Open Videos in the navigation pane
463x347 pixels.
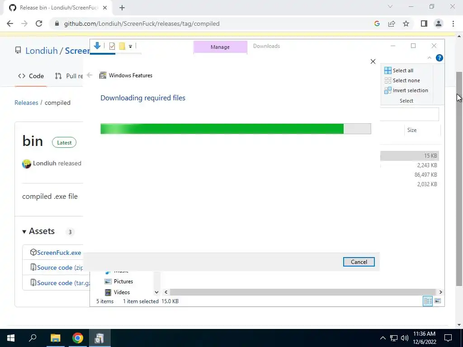coord(118,292)
